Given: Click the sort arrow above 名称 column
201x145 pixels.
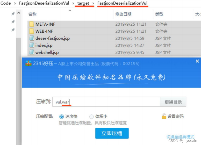Looking at the screenshot, I should [70, 11].
